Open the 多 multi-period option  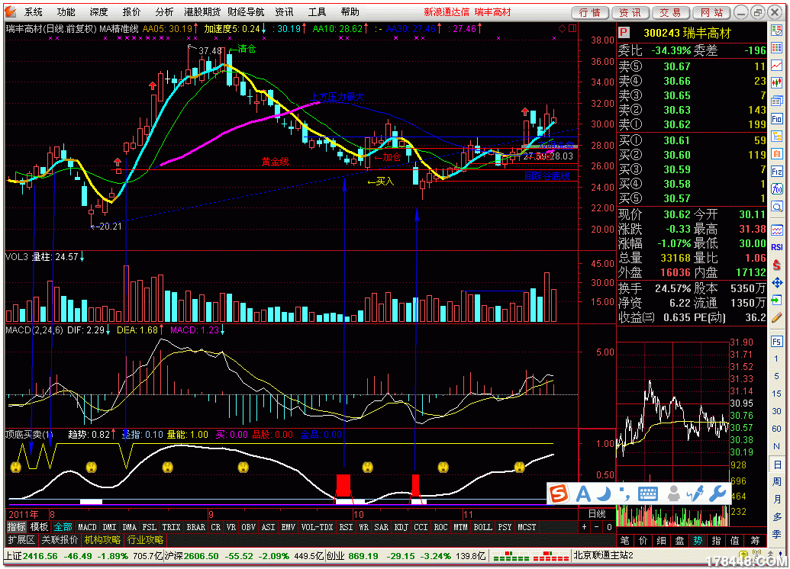(x=776, y=517)
